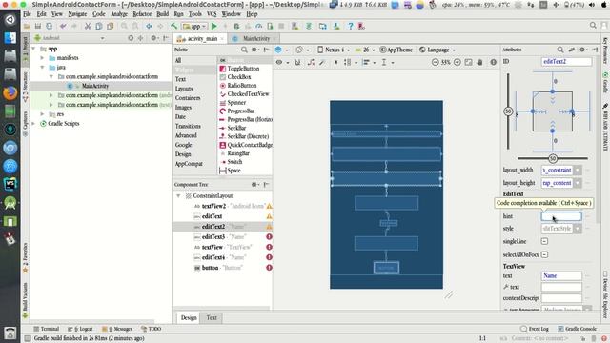Open Search Everywhere magnifier at top right
The width and height of the screenshot is (610, 343).
point(593,26)
